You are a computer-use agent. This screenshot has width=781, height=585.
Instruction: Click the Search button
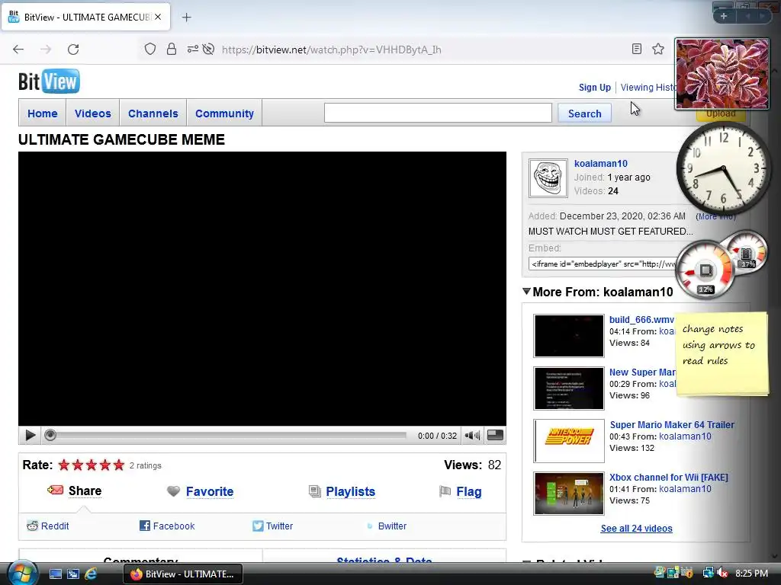[585, 113]
